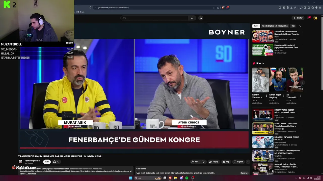323x181 pixels.
Task: Bookmark the page with the bookmark icon
Action: click(90, 8)
